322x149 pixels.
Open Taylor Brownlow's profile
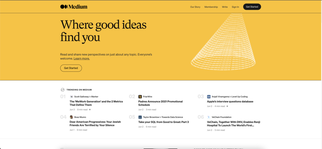[x=151, y=117]
